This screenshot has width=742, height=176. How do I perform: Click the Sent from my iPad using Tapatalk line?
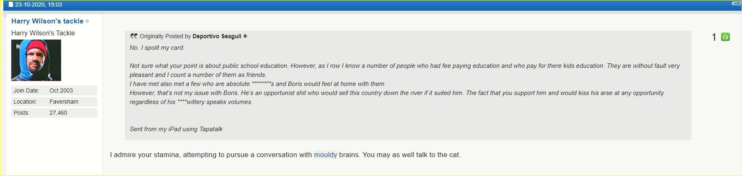176,129
